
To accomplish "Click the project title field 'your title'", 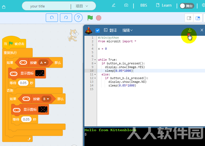I will tap(37, 6).
